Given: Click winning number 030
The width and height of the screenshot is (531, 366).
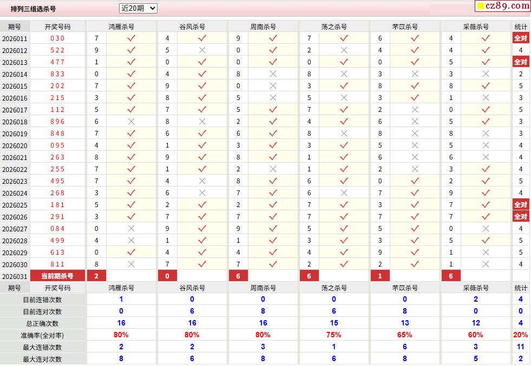Looking at the screenshot, I should [x=57, y=38].
